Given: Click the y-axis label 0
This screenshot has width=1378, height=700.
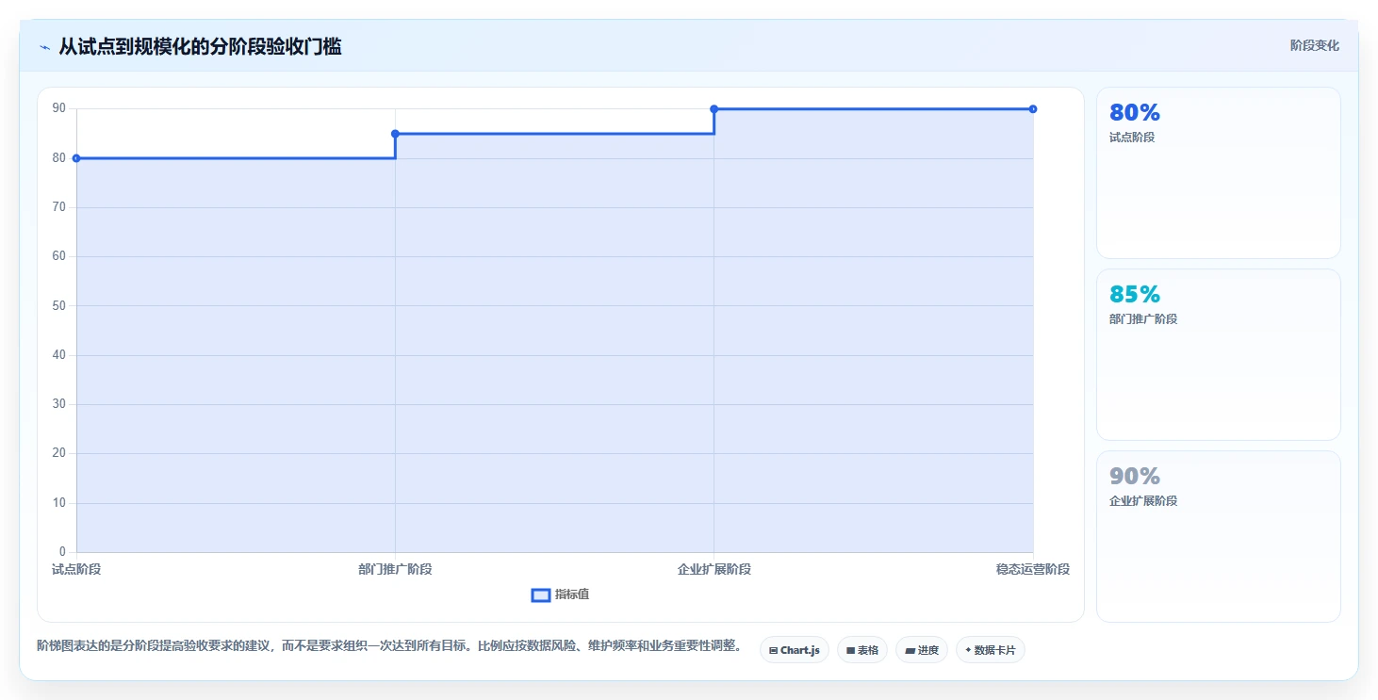Looking at the screenshot, I should coord(62,552).
